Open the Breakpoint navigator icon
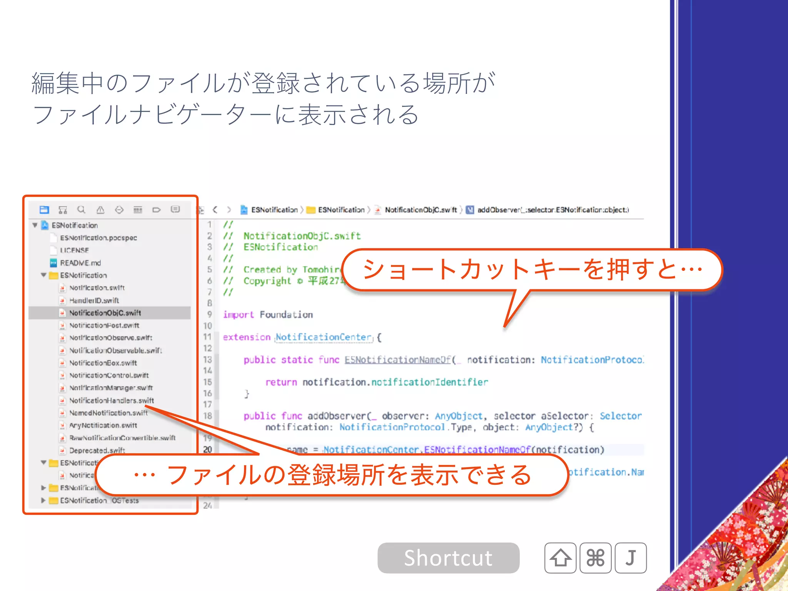788x591 pixels. point(156,210)
